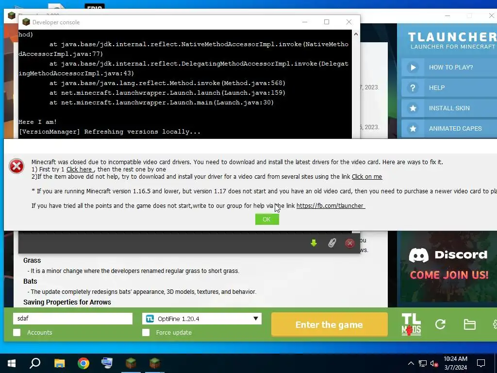The image size is (497, 373).
Task: Click the Developer console title bar icon
Action: pyautogui.click(x=26, y=22)
